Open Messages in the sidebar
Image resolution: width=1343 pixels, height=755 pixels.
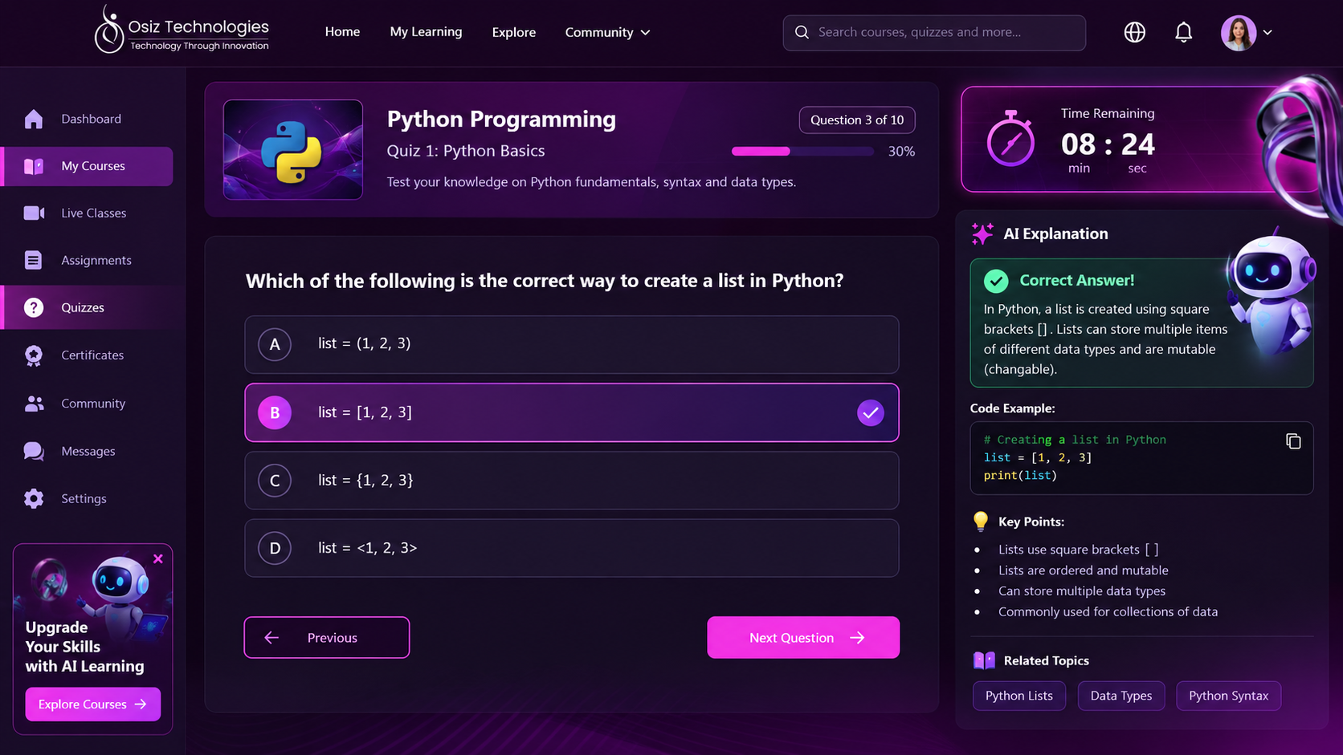point(88,451)
